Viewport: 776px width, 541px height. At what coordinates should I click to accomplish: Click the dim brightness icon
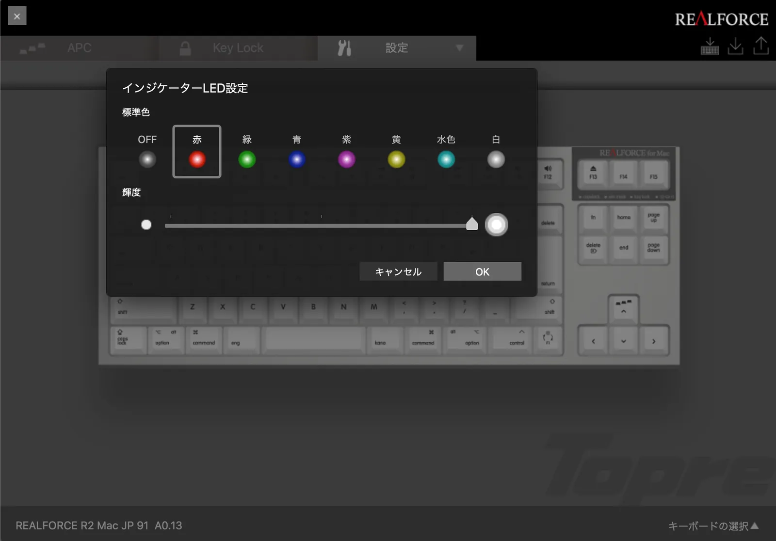tap(146, 225)
